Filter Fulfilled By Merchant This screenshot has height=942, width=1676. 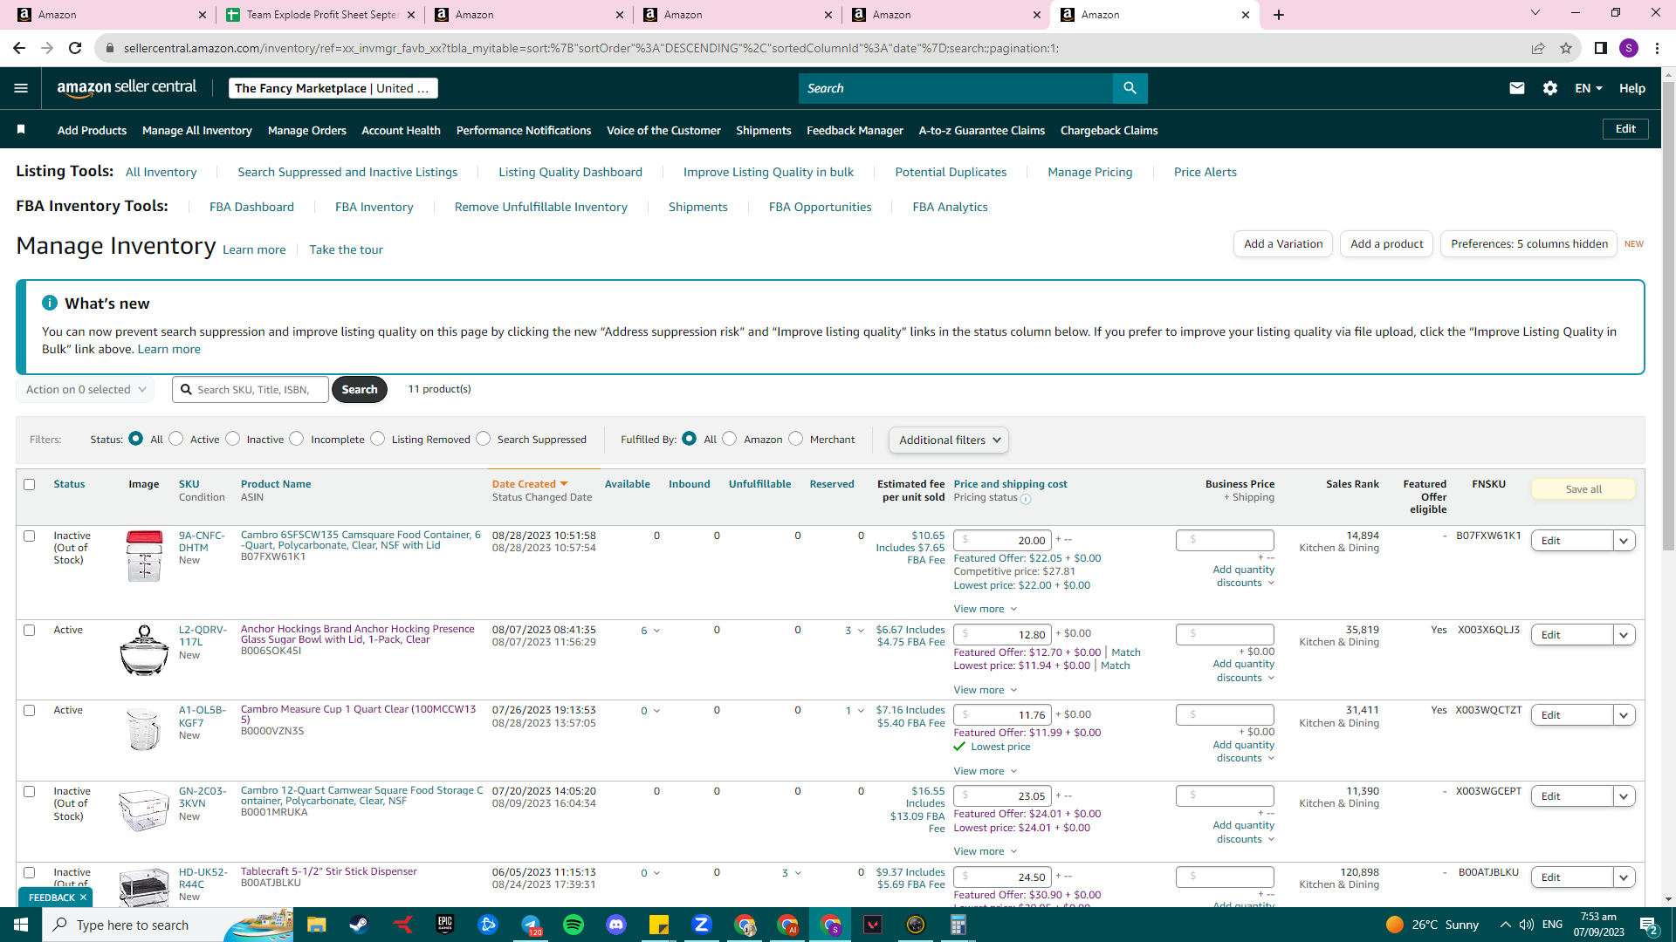[x=795, y=439]
